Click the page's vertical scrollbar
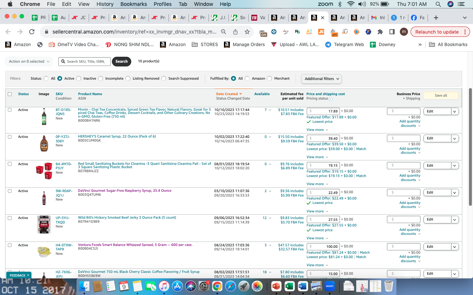Image resolution: width=473 pixels, height=295 pixels. [470, 147]
